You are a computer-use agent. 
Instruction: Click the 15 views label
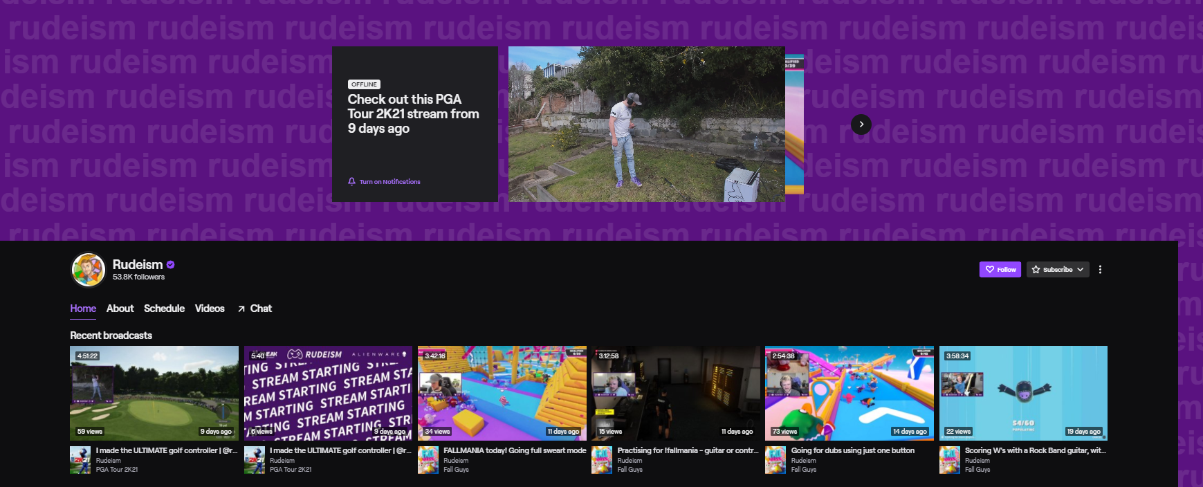coord(610,432)
